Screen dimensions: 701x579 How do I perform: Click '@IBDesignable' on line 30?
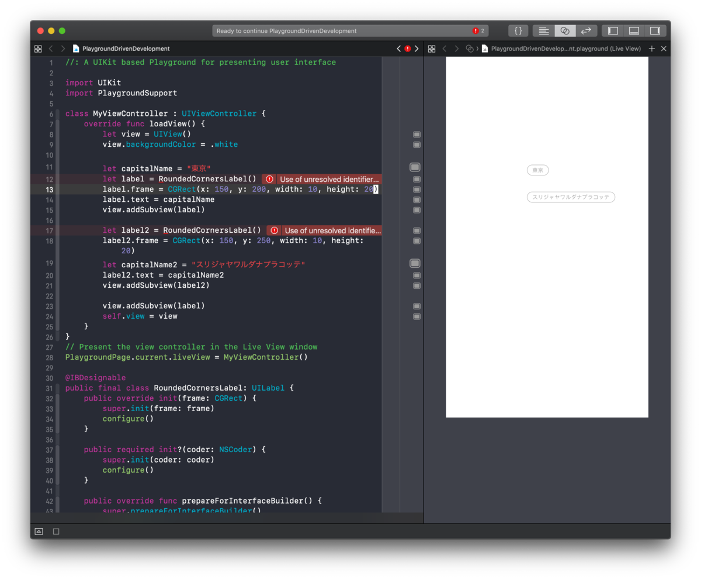[x=95, y=378]
